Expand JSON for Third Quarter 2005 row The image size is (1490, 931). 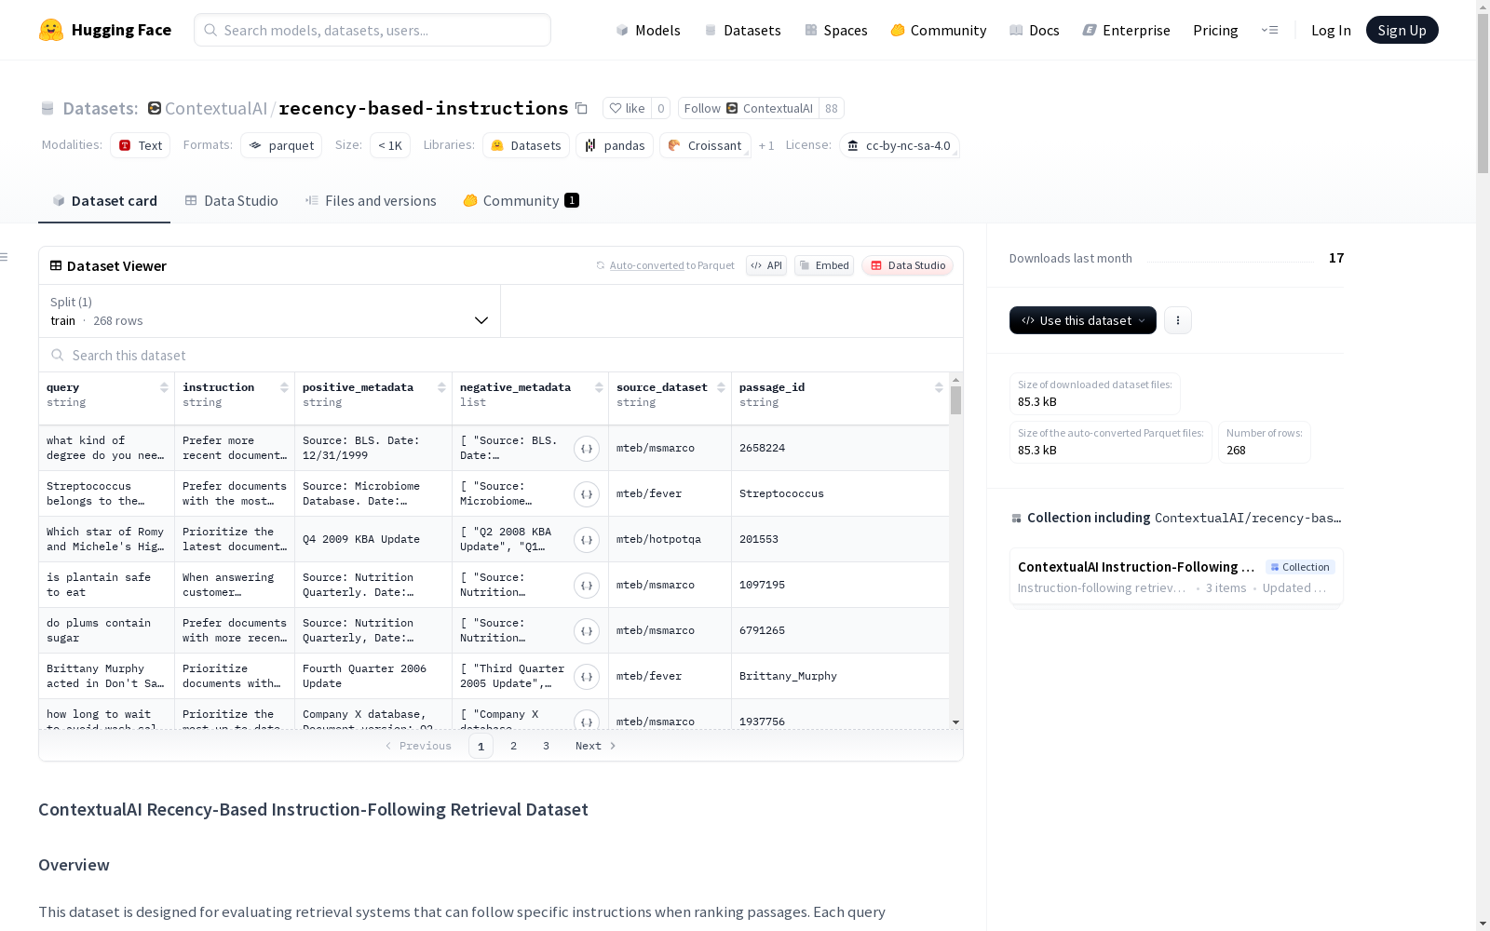[587, 677]
